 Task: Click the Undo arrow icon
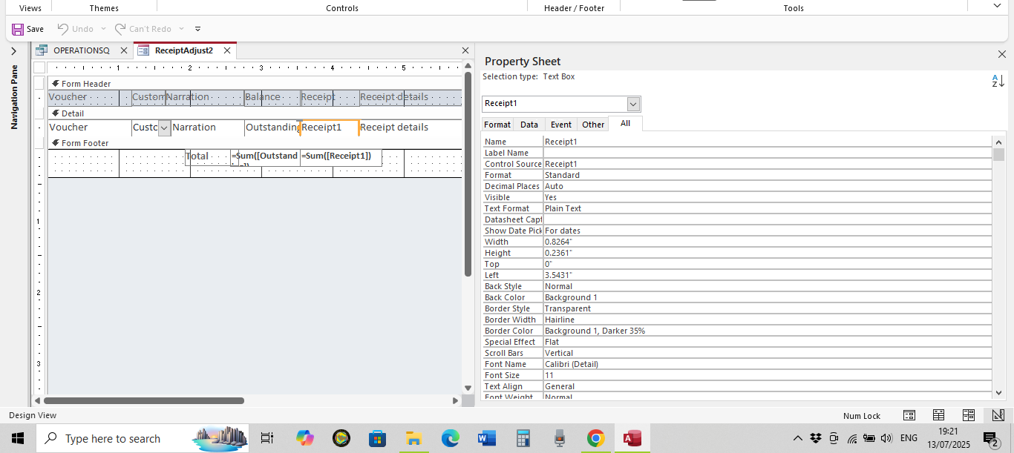64,29
